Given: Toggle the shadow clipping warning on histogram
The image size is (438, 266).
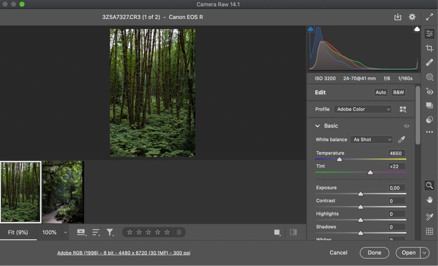Looking at the screenshot, I should tap(310, 28).
